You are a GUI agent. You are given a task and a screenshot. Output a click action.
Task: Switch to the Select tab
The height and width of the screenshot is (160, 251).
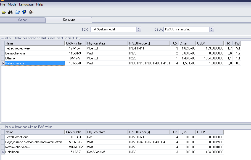click(x=23, y=20)
